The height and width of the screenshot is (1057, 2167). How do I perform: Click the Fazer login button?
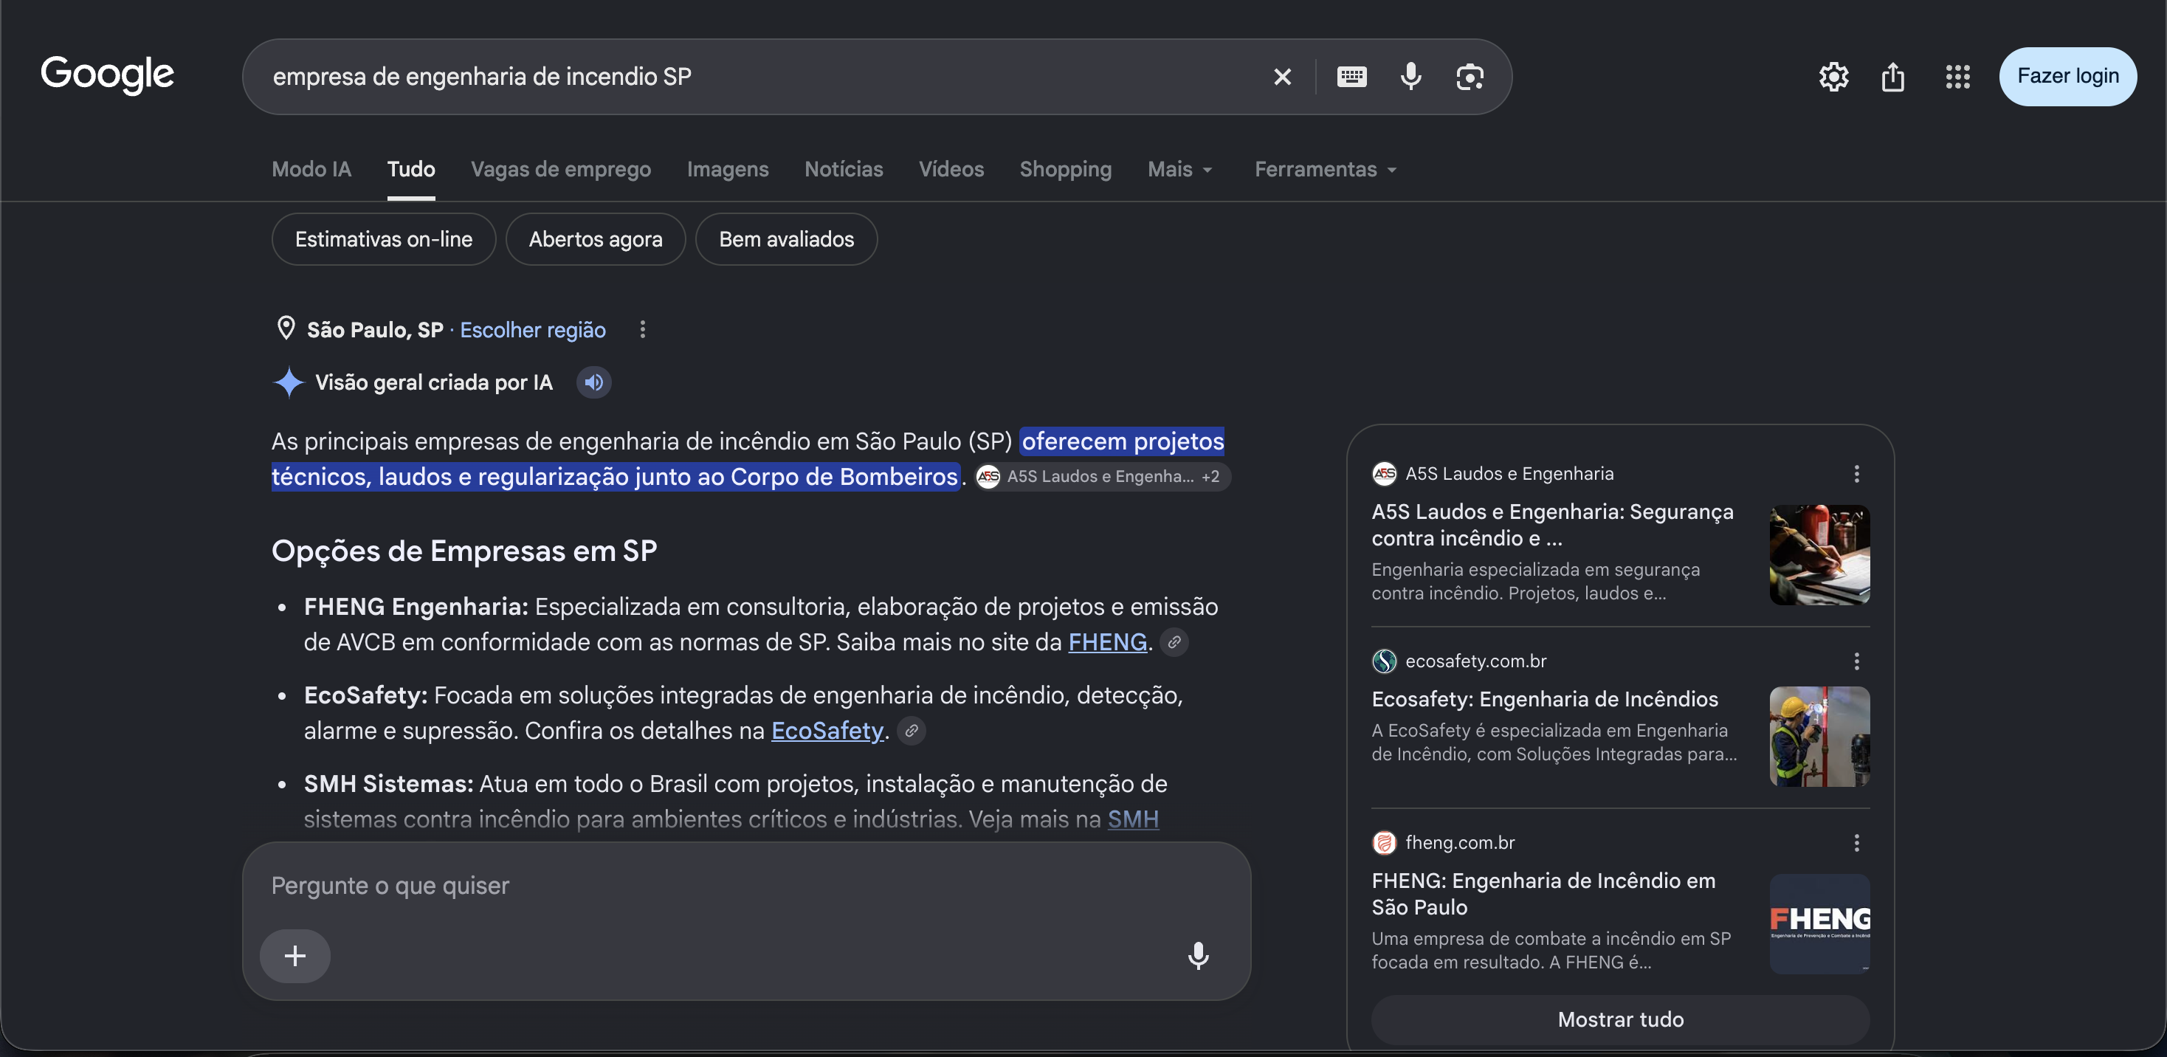tap(2068, 76)
